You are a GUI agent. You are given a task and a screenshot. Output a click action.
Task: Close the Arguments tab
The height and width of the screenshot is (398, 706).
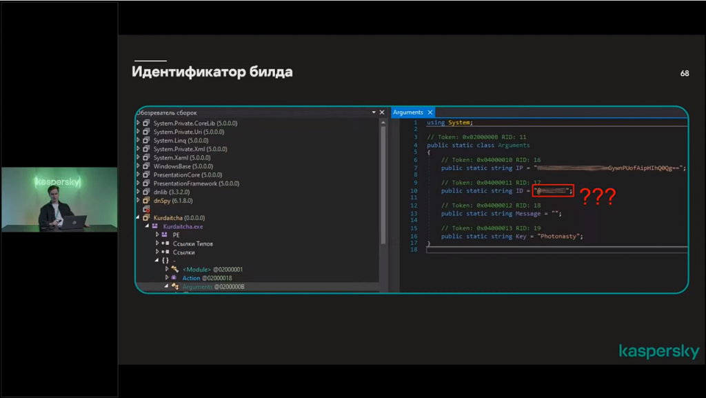(430, 112)
